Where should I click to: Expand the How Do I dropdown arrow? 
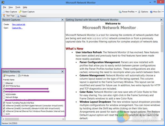pos(163,12)
